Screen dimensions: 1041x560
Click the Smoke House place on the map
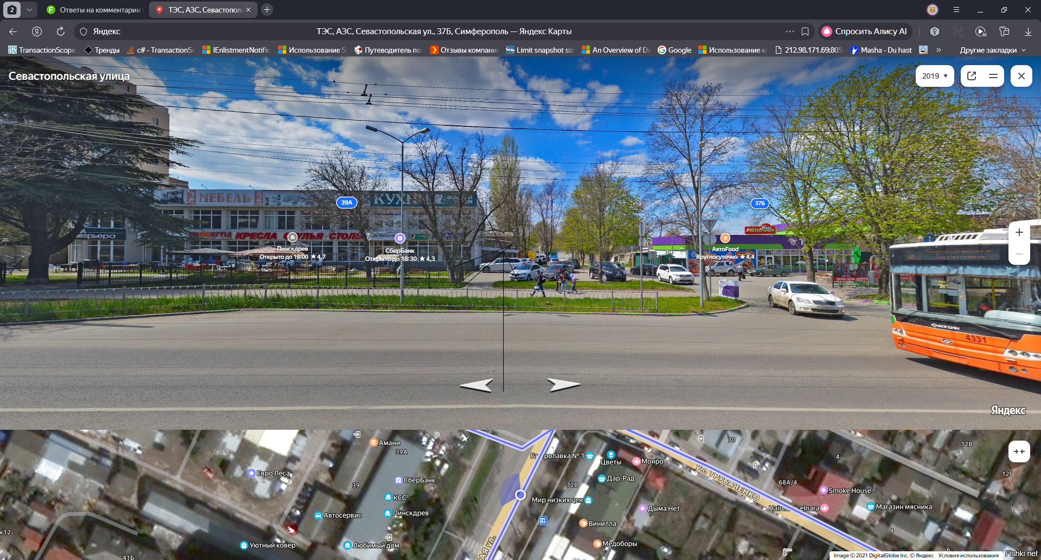pos(849,490)
